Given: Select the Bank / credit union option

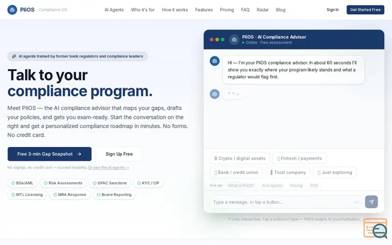Looking at the screenshot, I should [236, 172].
